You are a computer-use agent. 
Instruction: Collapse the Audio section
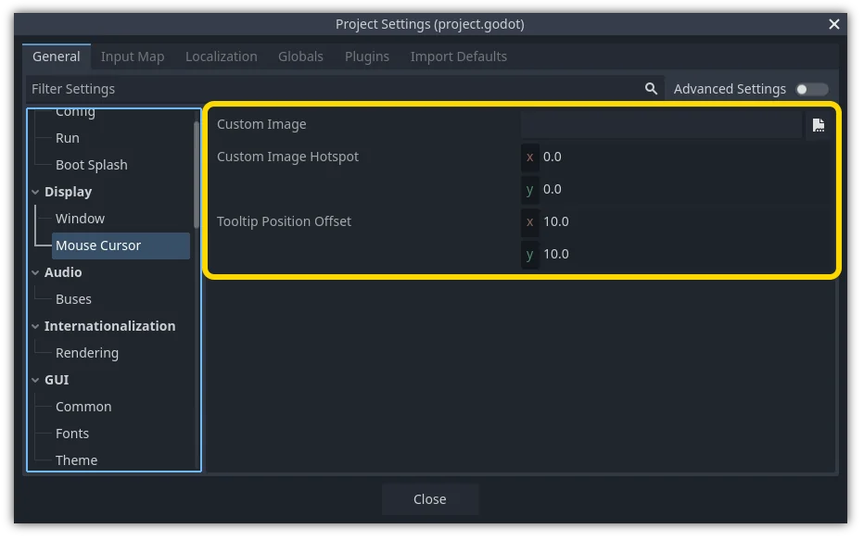click(35, 271)
